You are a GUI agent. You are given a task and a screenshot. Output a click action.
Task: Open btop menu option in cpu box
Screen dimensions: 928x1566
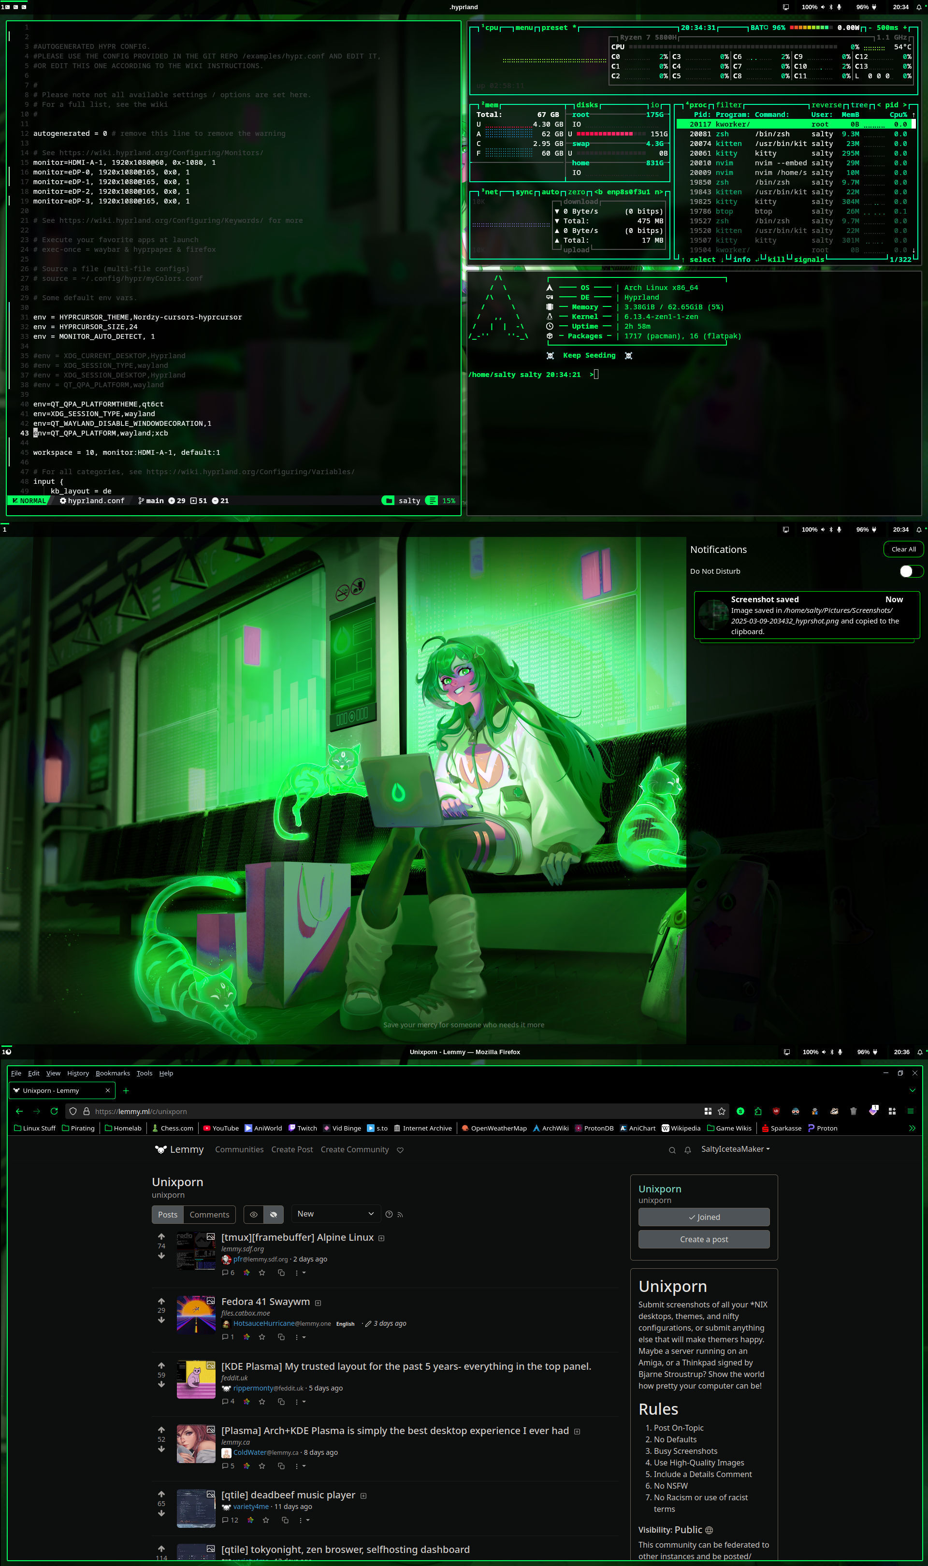[x=524, y=28]
